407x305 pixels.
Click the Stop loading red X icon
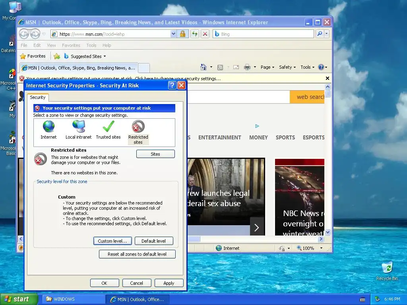205,34
